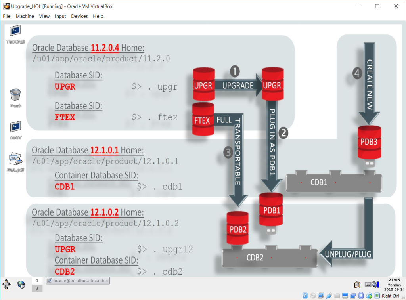Minimize the Upgrade_HOL VirtualBox window

(x=358, y=6)
